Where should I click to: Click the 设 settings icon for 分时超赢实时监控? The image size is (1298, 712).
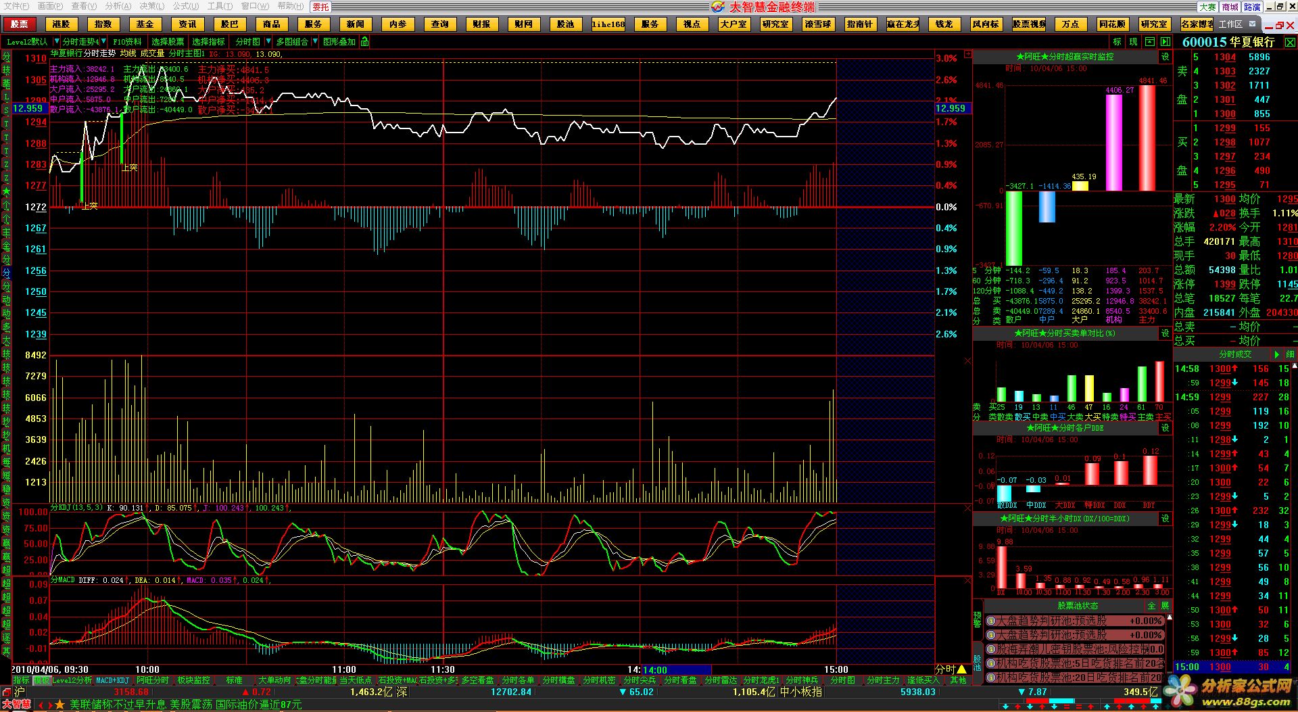[x=1165, y=57]
